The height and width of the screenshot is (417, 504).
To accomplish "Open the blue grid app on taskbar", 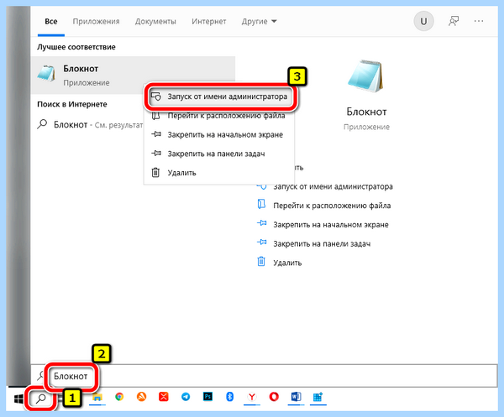I will coord(318,397).
